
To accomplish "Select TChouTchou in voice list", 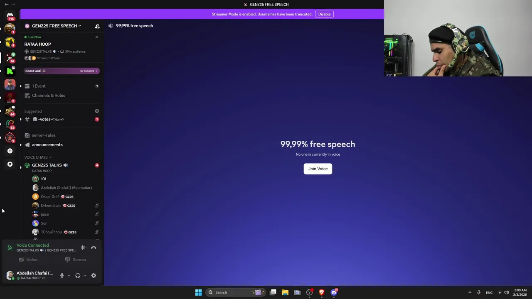I will tap(66, 232).
